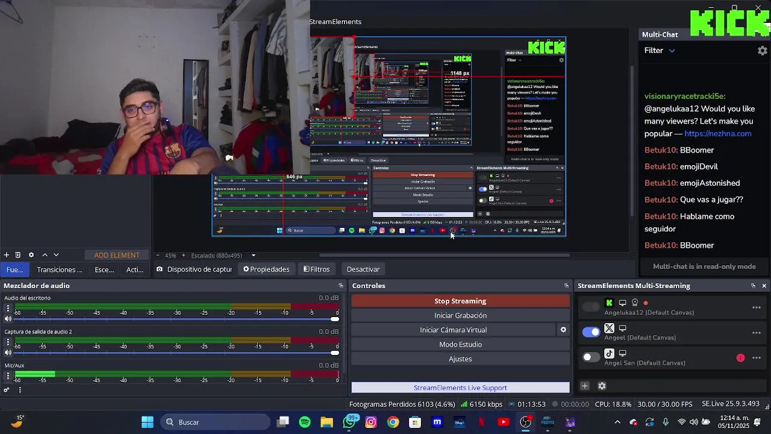The width and height of the screenshot is (771, 434).
Task: Open virtual camera settings gear
Action: [x=563, y=330]
